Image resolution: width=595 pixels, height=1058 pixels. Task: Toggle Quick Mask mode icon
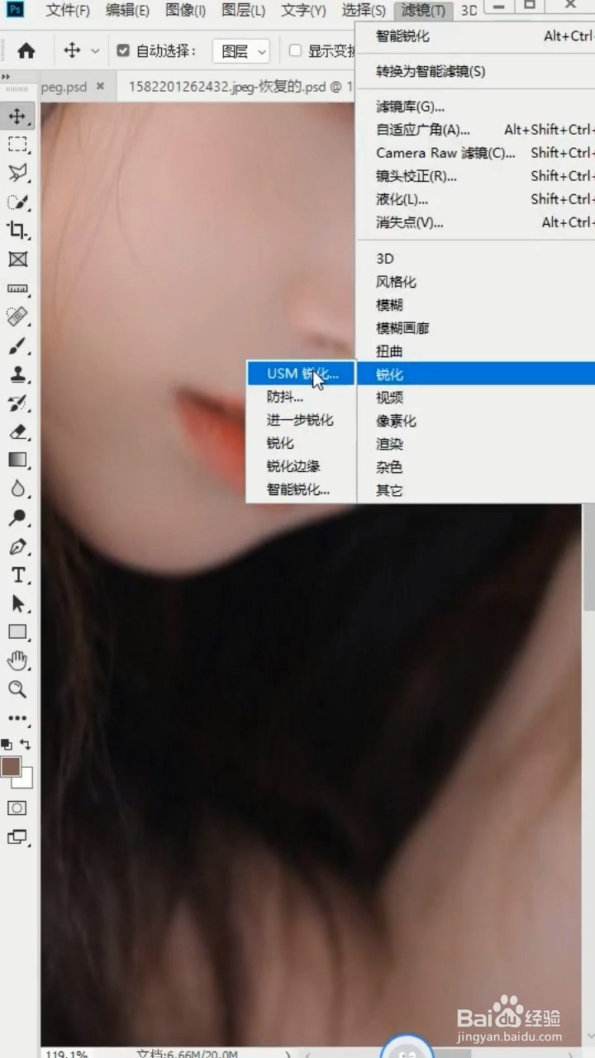tap(17, 808)
